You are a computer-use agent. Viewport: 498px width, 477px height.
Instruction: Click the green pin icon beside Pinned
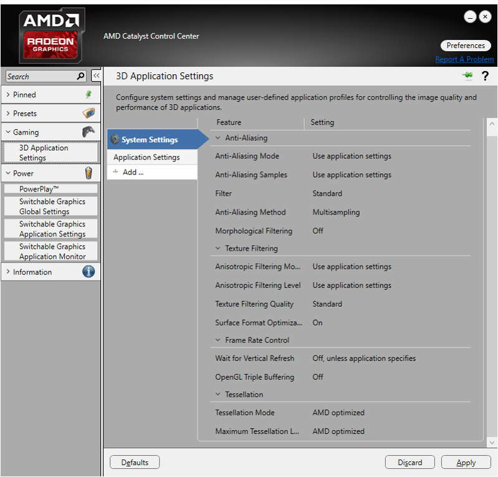[89, 94]
